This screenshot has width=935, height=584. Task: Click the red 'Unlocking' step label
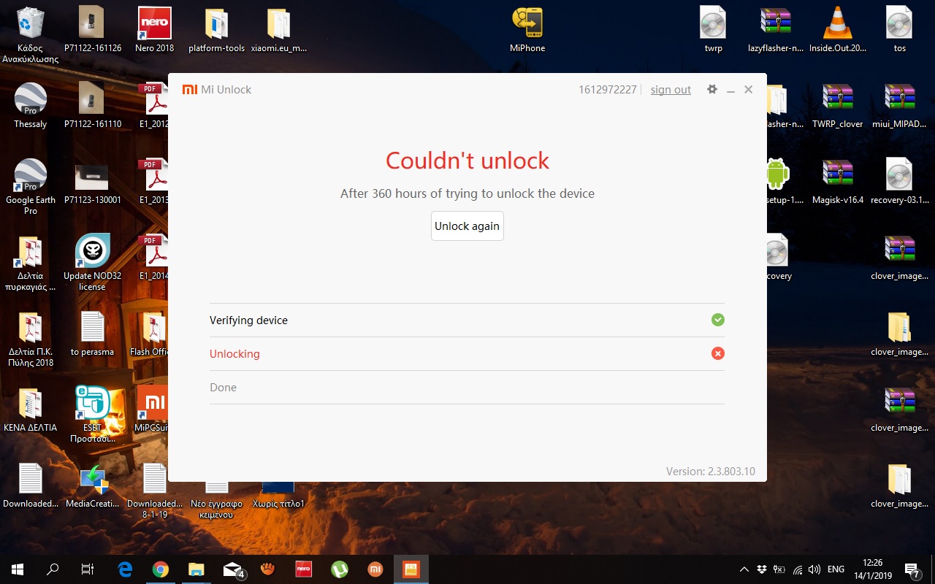pos(234,354)
